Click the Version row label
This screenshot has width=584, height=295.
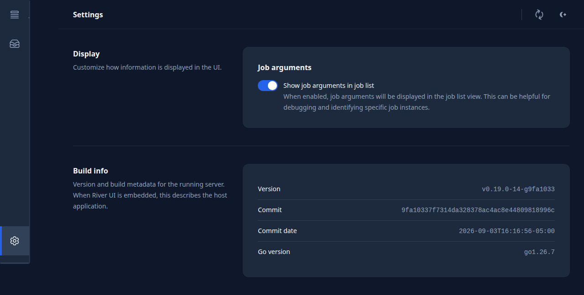[269, 189]
